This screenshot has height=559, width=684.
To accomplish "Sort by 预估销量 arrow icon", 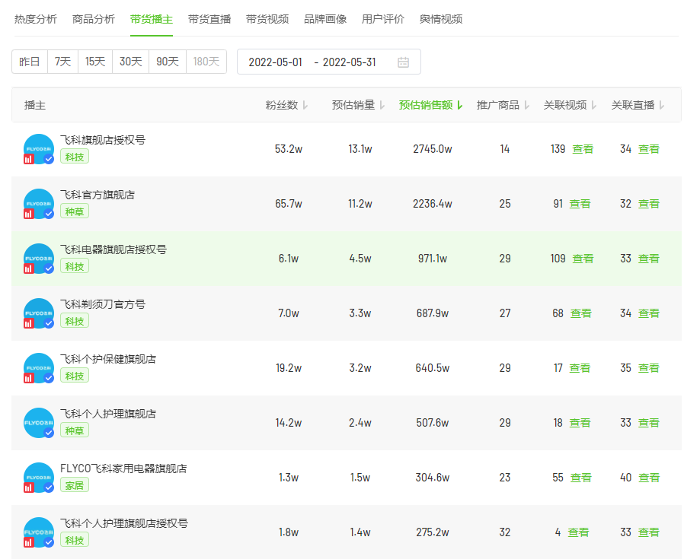I will point(382,106).
